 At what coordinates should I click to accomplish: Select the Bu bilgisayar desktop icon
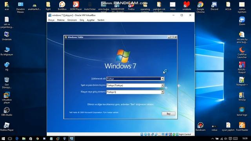(7, 51)
